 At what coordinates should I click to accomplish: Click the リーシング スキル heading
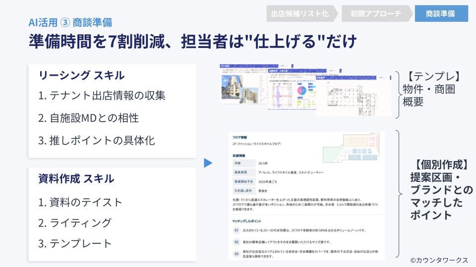[x=81, y=76]
